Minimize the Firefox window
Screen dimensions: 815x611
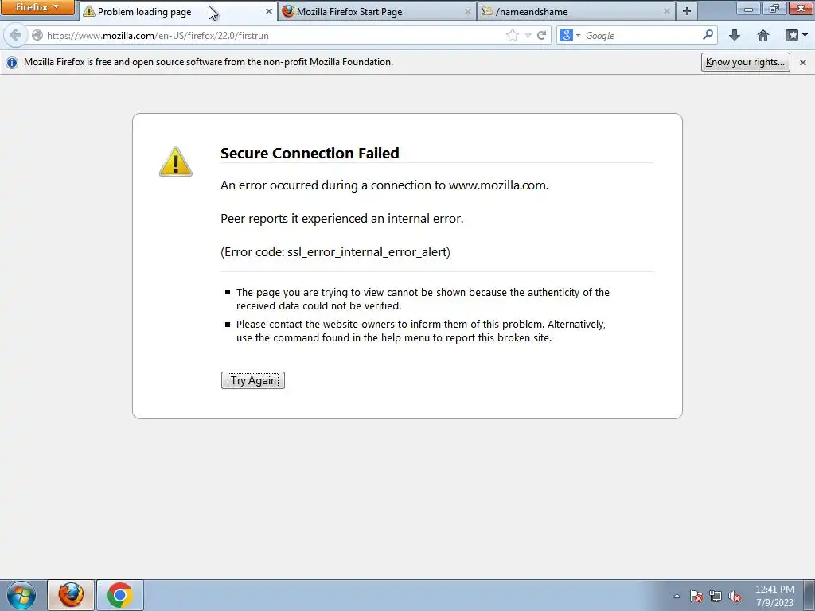pyautogui.click(x=748, y=8)
